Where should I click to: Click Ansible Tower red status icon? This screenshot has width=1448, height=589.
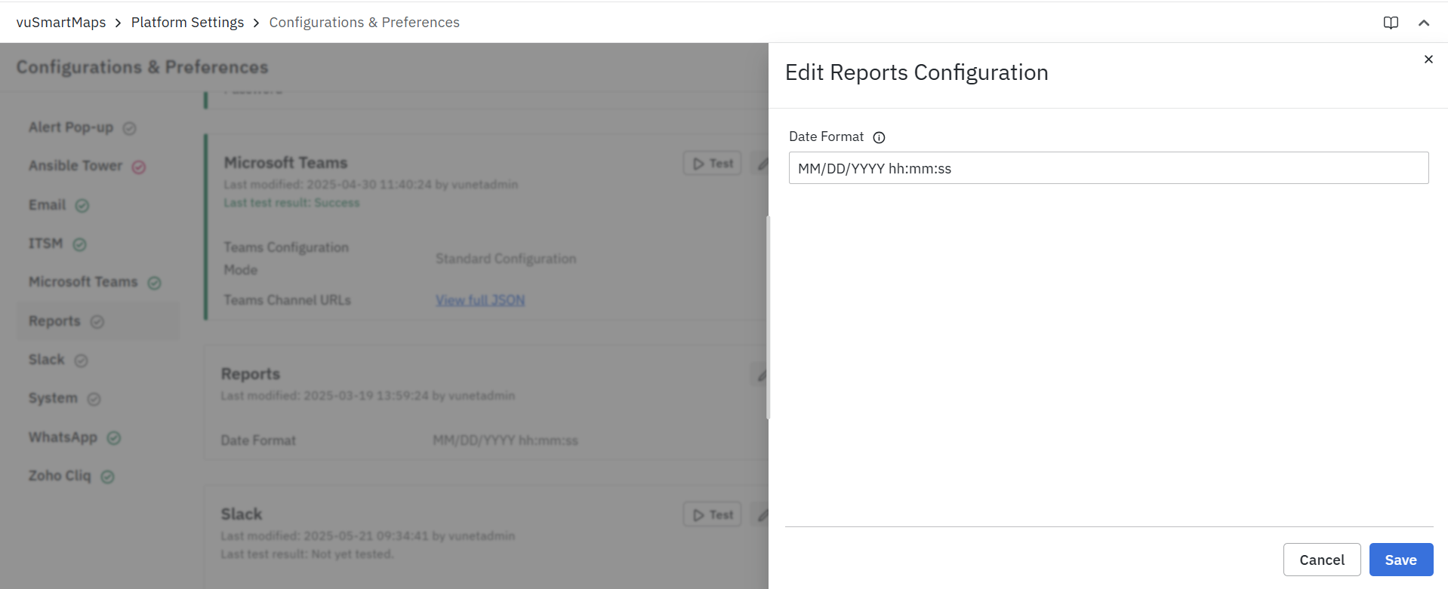[x=139, y=167]
